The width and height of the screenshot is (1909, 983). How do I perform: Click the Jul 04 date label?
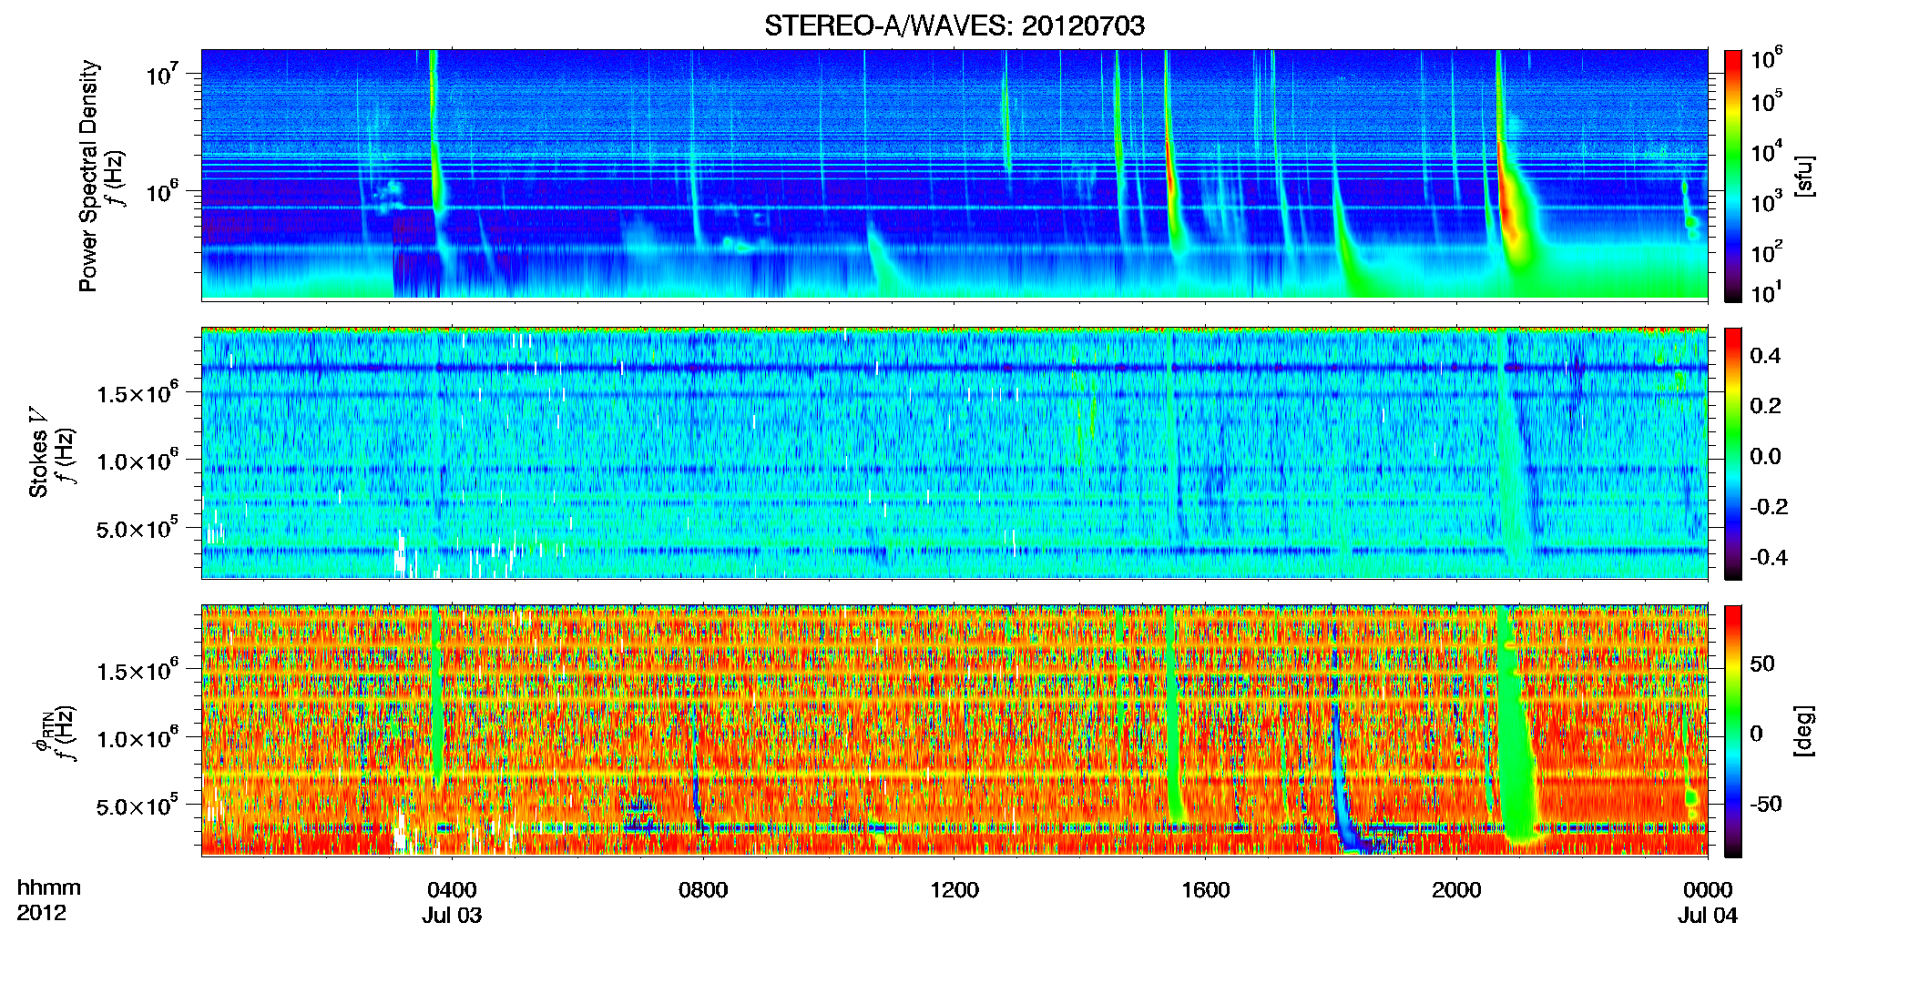1708,915
